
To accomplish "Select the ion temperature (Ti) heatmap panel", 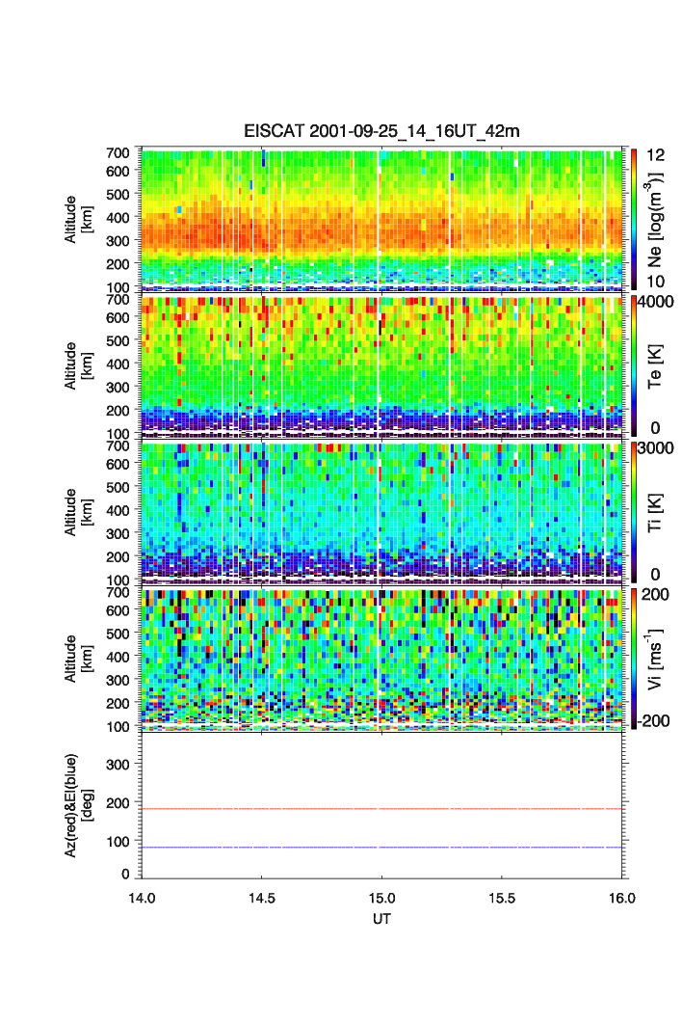I will click(x=382, y=512).
